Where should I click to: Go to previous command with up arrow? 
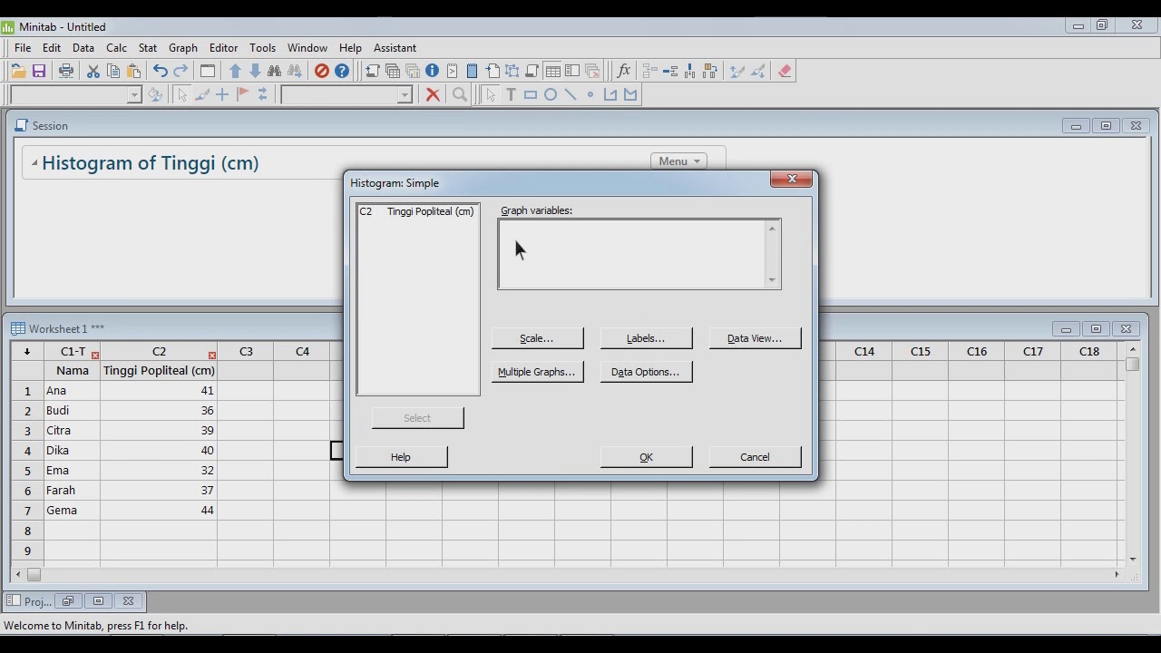(x=235, y=71)
